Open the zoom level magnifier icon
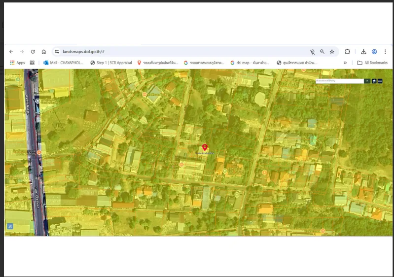Screen dimensions: 394x277 [322, 52]
